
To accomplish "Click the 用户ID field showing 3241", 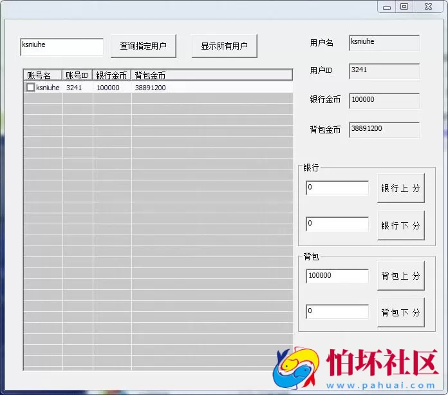I will coord(384,72).
